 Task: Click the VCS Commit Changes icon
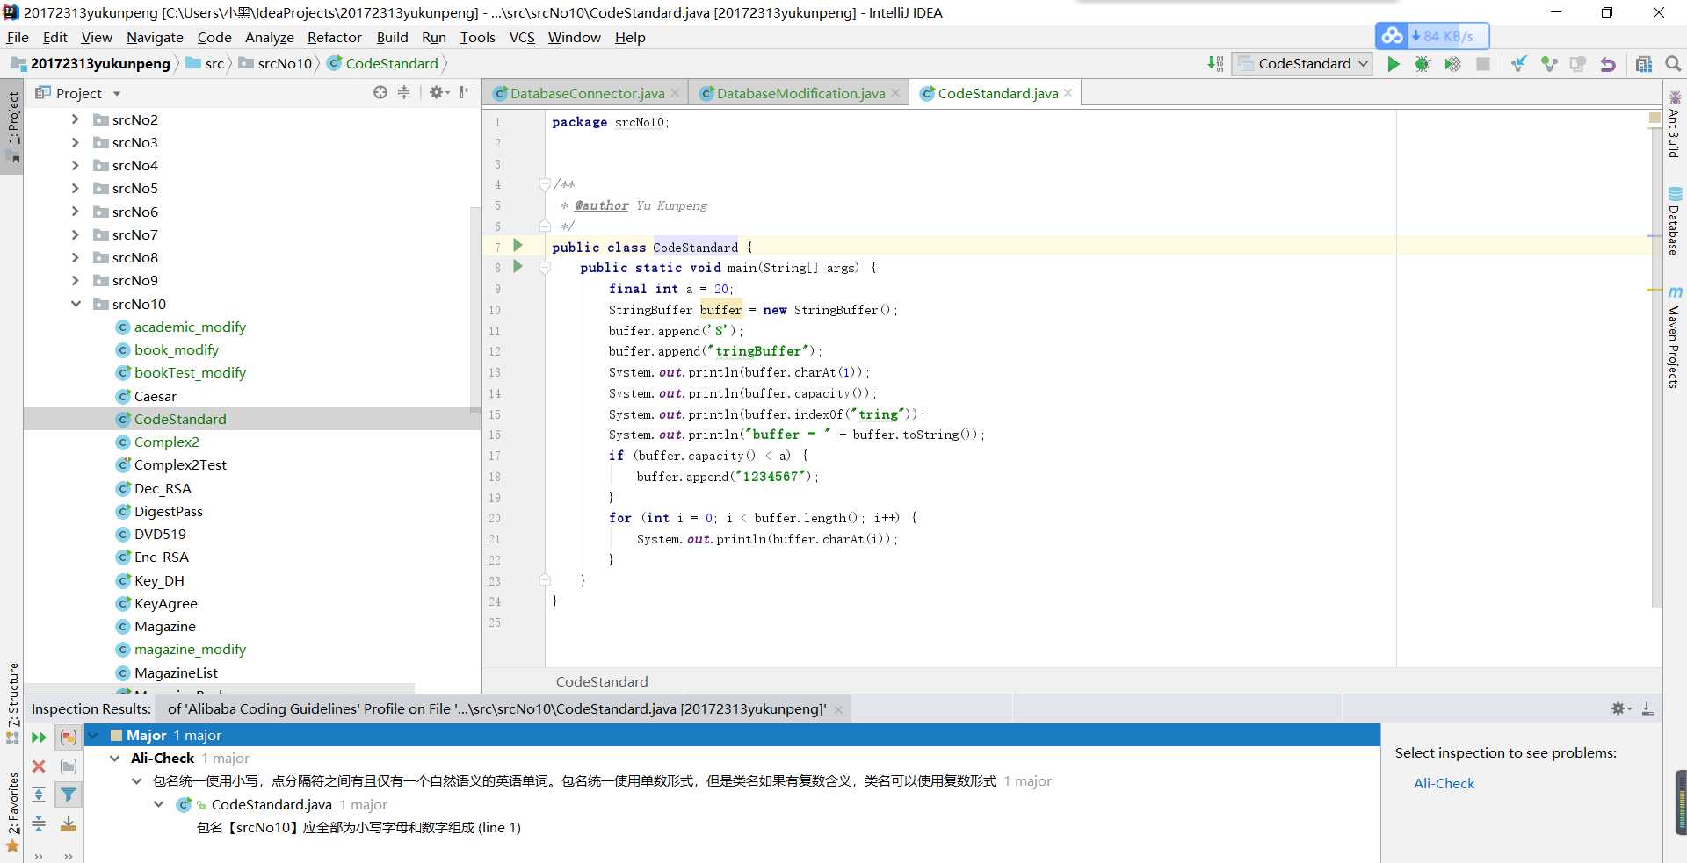[1549, 64]
